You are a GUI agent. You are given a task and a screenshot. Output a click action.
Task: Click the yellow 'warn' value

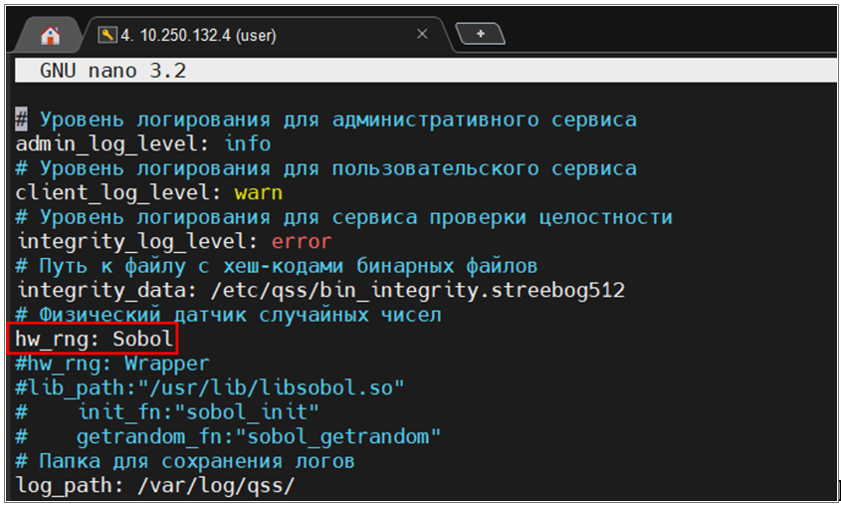[259, 192]
